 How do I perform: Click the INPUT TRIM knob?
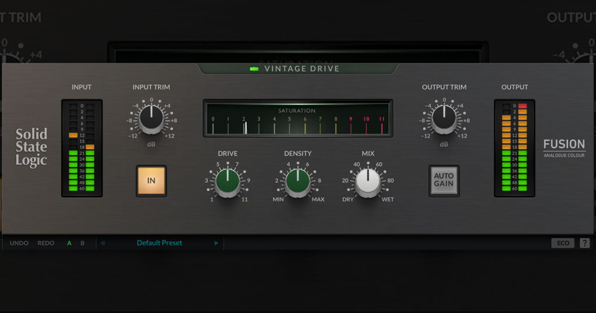tap(151, 119)
